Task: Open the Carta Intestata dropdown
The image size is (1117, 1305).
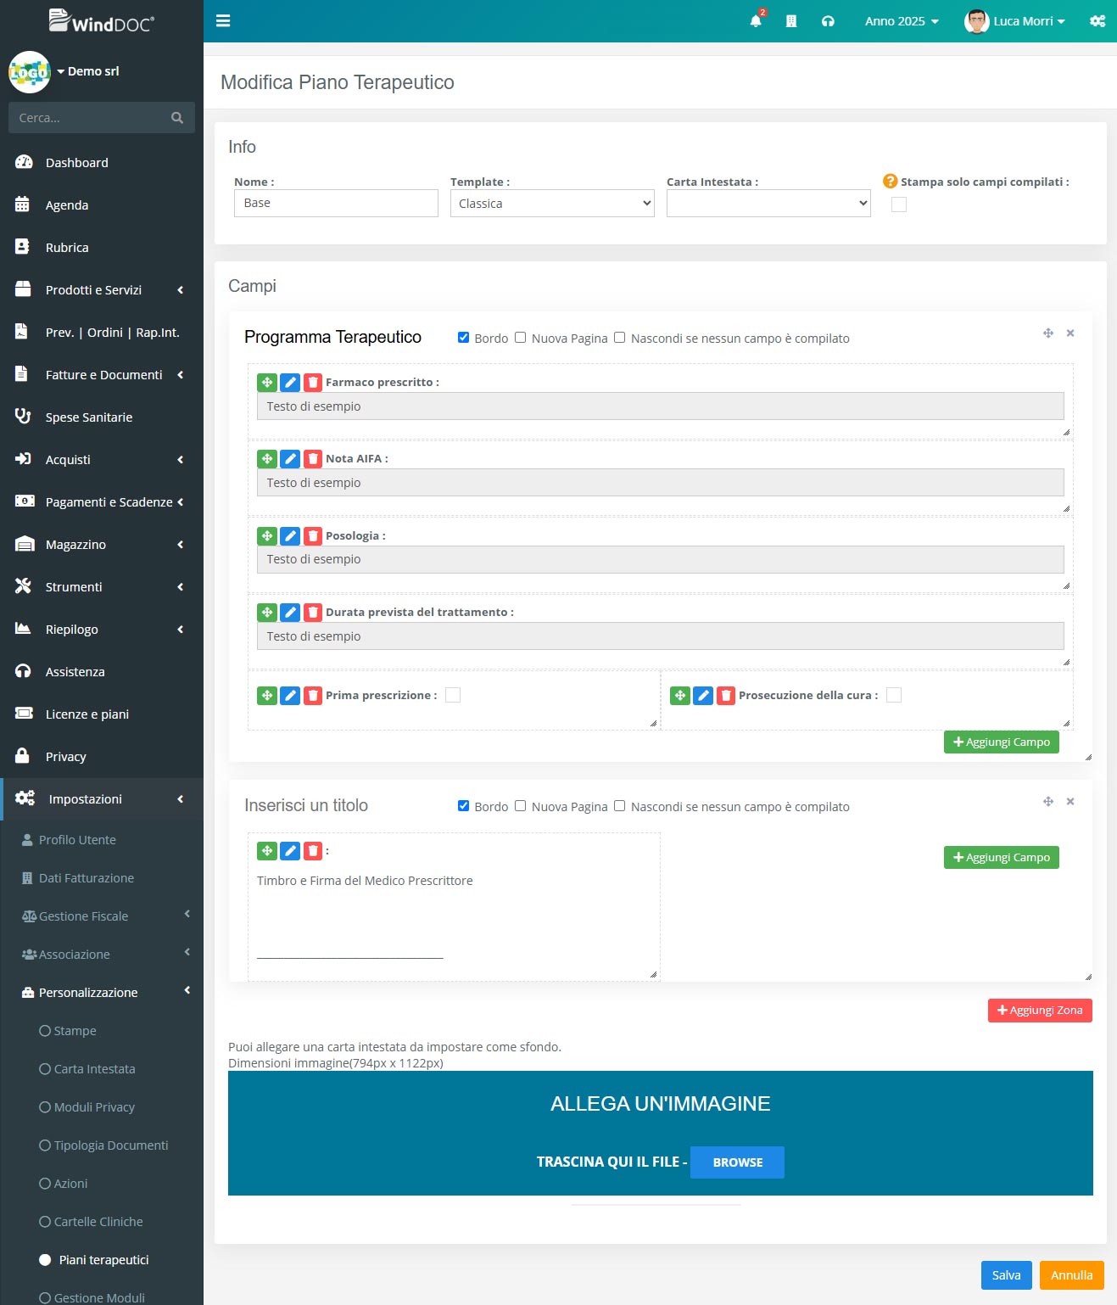Action: (x=768, y=204)
